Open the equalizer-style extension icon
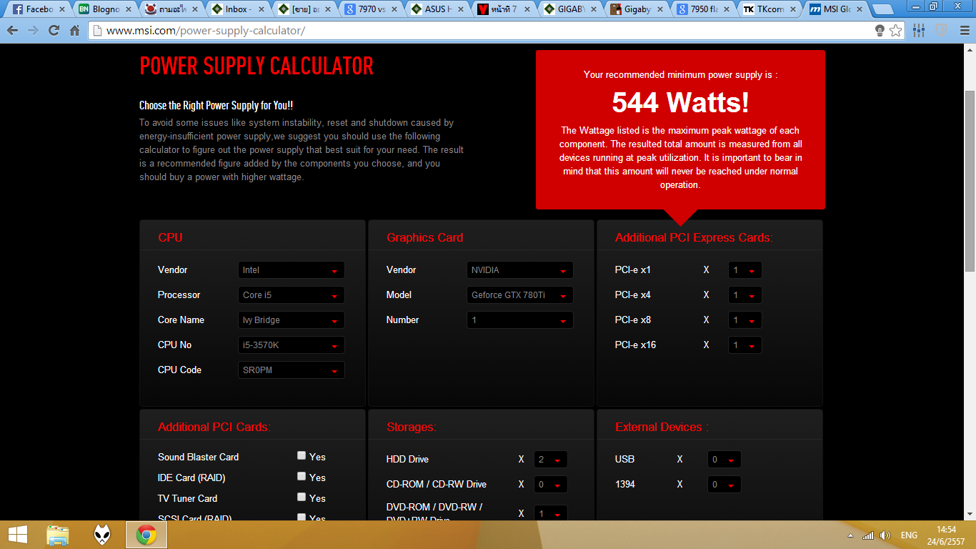 pyautogui.click(x=919, y=31)
